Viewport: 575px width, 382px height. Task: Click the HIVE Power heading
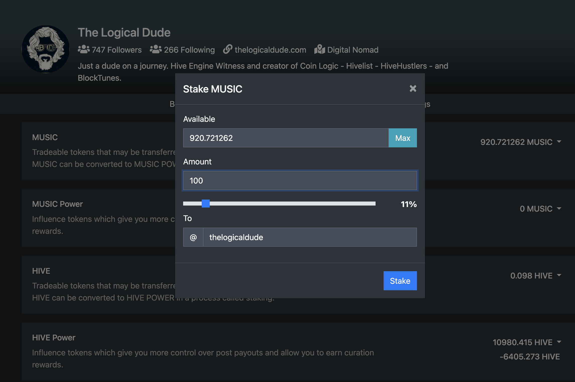[x=54, y=338]
